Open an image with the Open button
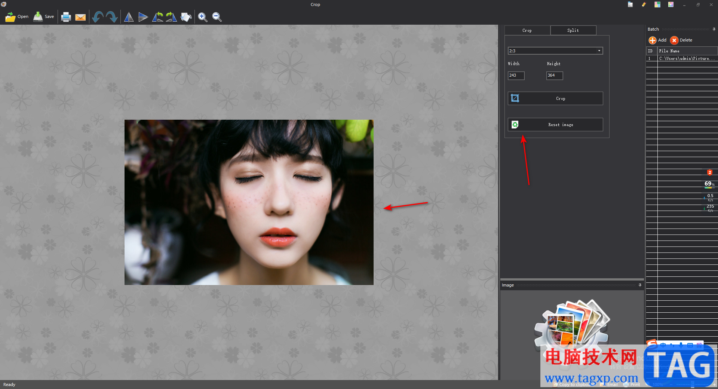 click(x=17, y=17)
